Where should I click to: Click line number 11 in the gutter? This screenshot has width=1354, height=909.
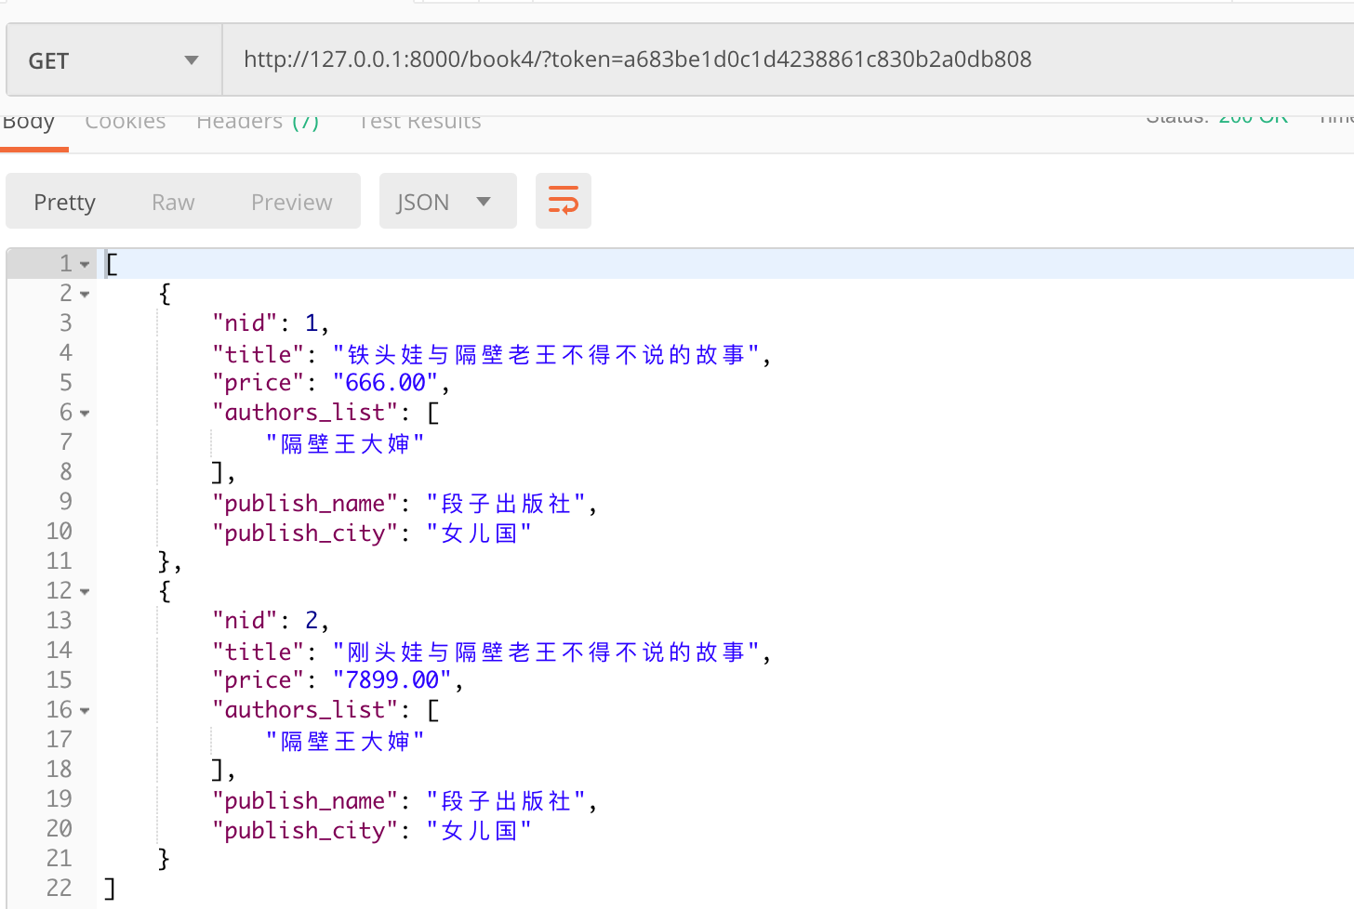tap(59, 561)
